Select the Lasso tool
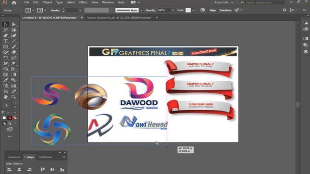 14,30
